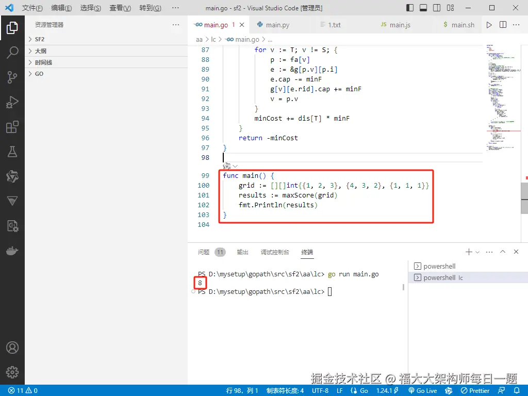The height and width of the screenshot is (396, 528).
Task: Select the first powershell terminal
Action: 468,266
